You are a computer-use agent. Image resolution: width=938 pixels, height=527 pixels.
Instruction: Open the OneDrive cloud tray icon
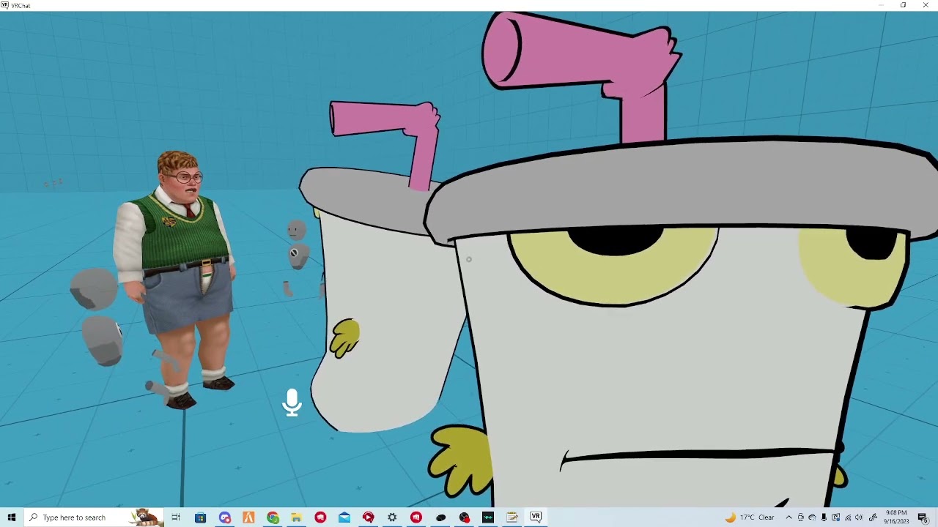812,517
